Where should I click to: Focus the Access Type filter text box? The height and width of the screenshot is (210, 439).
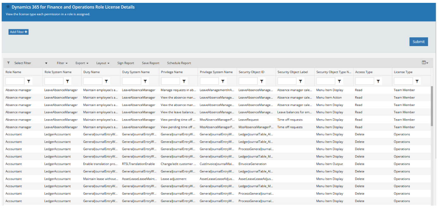point(364,81)
